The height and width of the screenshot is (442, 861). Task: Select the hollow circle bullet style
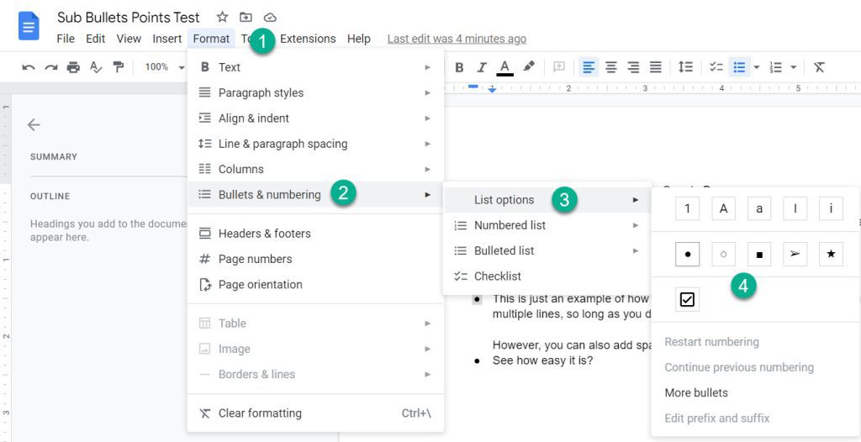coord(723,255)
